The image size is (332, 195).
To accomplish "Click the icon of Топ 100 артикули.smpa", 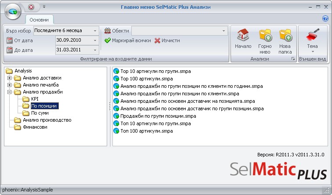I will [116, 130].
